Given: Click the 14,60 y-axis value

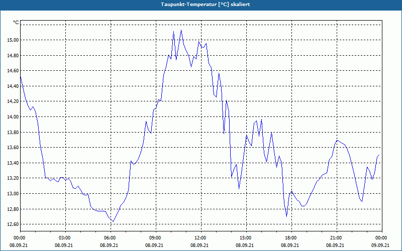Looking at the screenshot, I should point(13,71).
